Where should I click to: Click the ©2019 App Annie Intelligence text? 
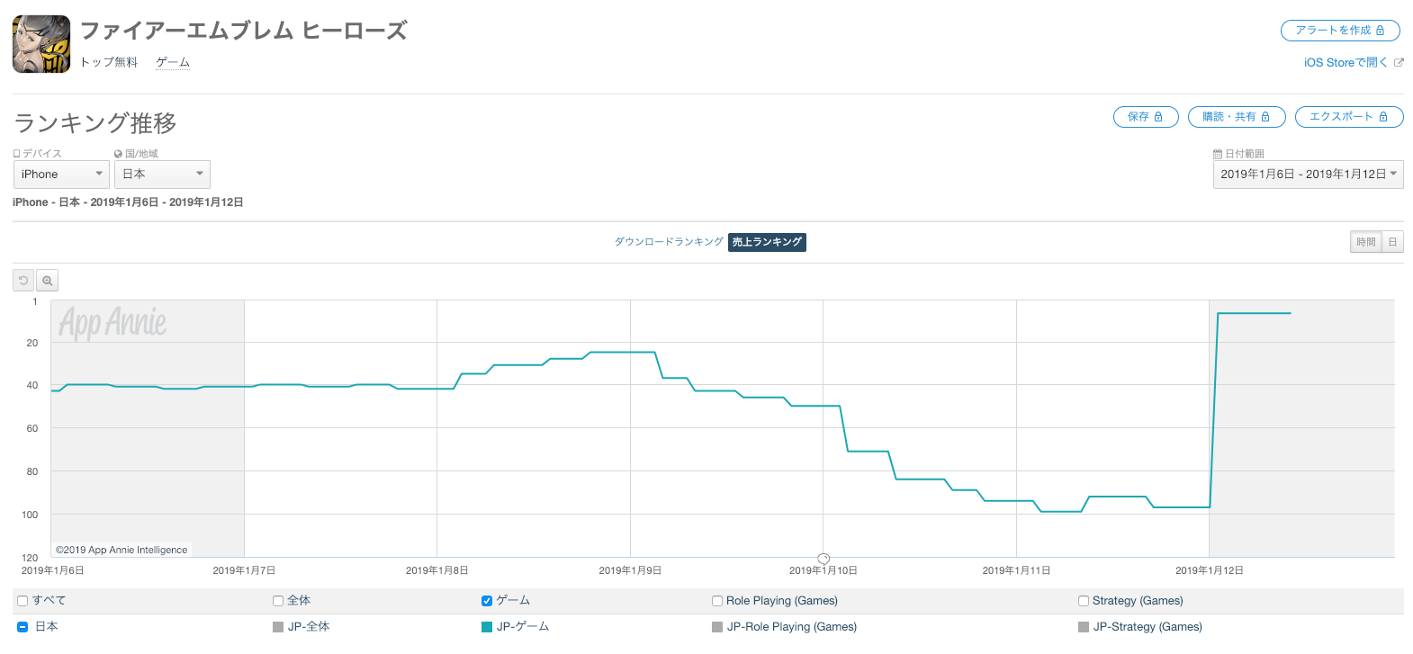point(121,550)
